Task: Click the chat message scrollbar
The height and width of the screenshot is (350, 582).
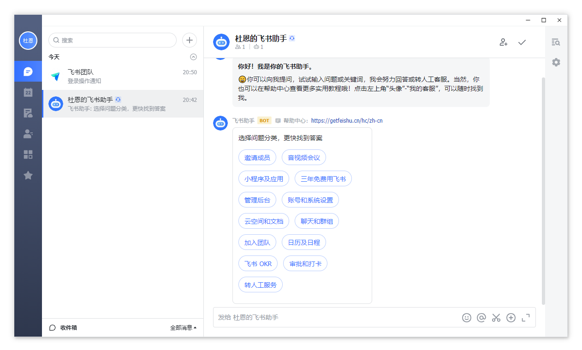Action: [x=543, y=190]
